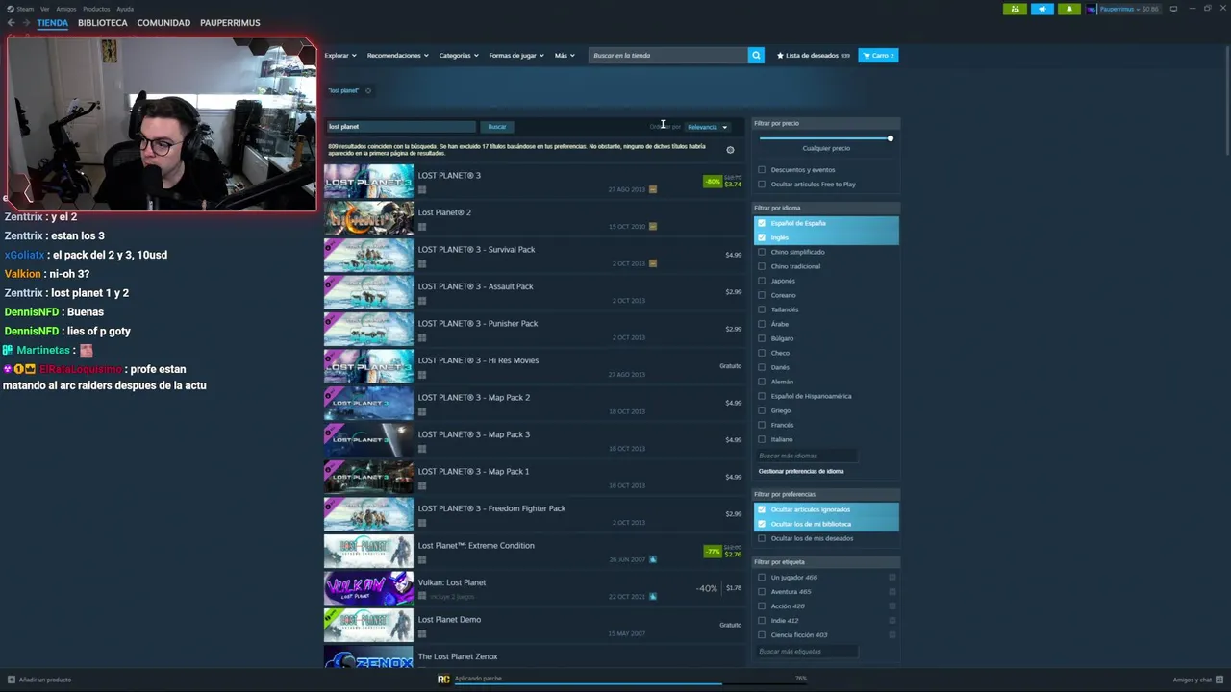Uncheck Inglés language filter
The height and width of the screenshot is (692, 1231).
pyautogui.click(x=762, y=237)
